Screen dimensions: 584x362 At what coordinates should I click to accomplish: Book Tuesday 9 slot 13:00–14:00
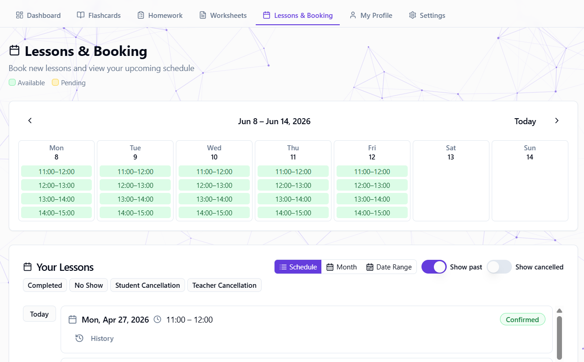(x=135, y=199)
